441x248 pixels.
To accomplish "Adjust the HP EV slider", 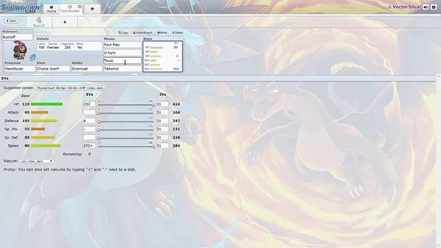I will (x=125, y=105).
